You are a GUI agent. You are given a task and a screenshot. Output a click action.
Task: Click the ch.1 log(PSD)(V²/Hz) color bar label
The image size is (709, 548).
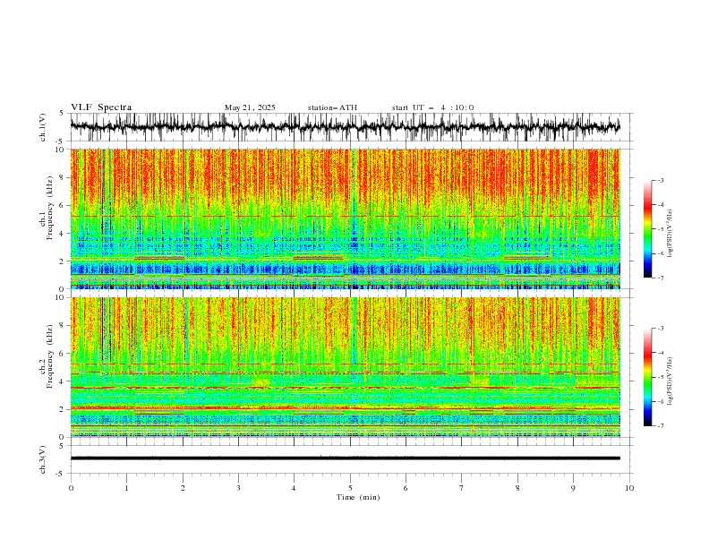pos(671,234)
